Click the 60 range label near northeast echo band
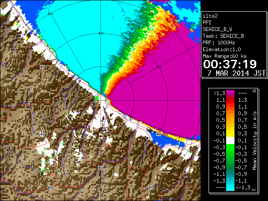This screenshot has width=268, height=201. coord(151,14)
